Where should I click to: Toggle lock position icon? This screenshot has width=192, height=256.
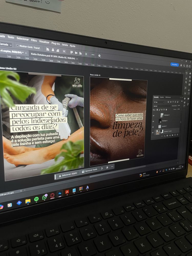pos(162,110)
